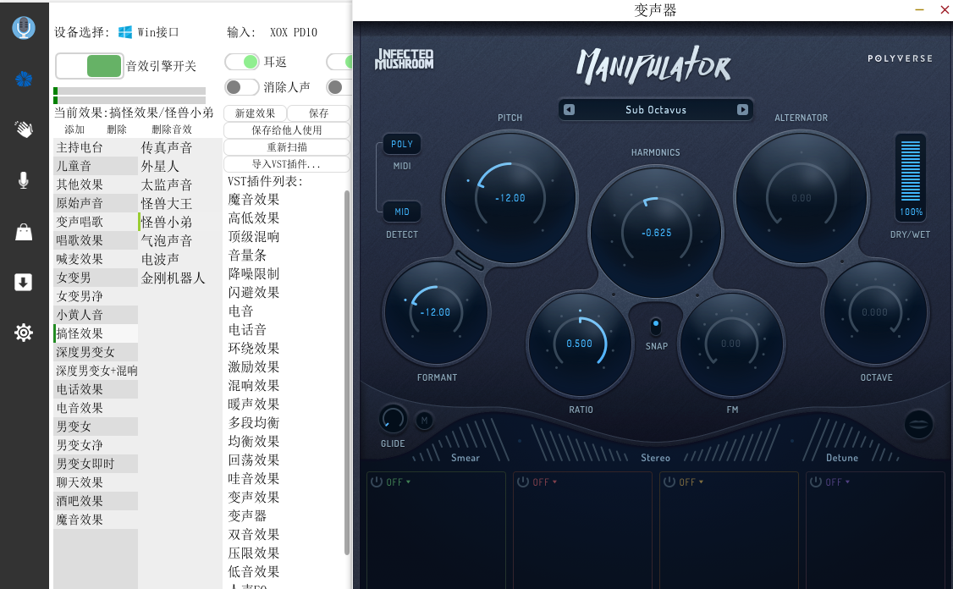Select 金刚机器人 in the effects list

180,278
